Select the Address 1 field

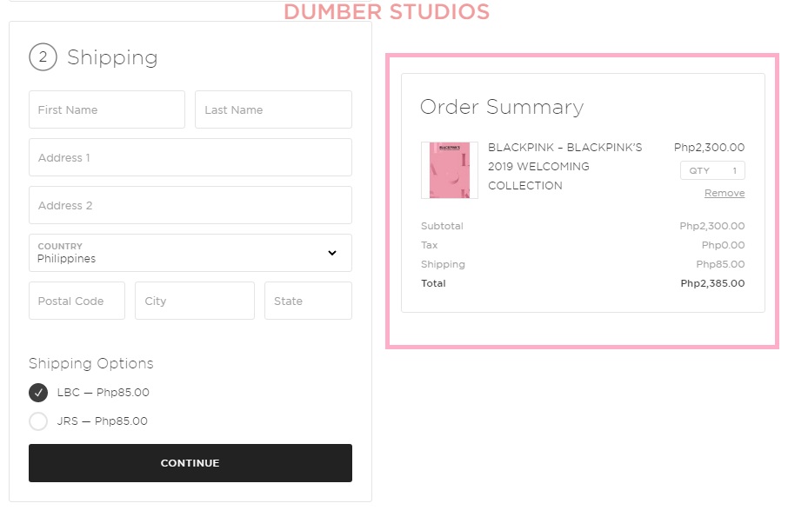(190, 157)
